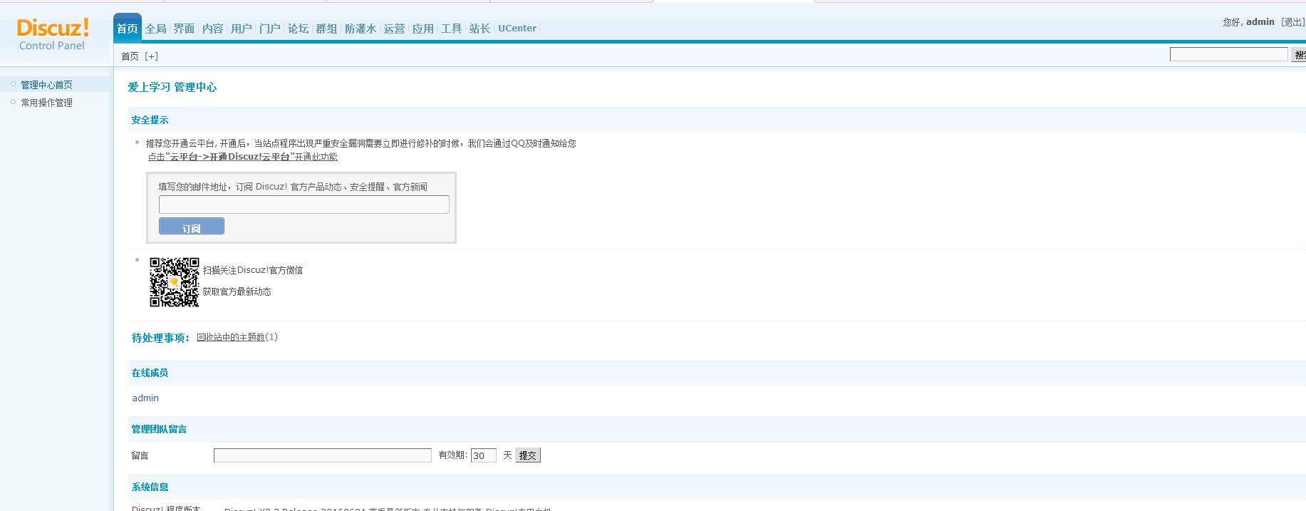Open the 门户 menu

click(269, 29)
